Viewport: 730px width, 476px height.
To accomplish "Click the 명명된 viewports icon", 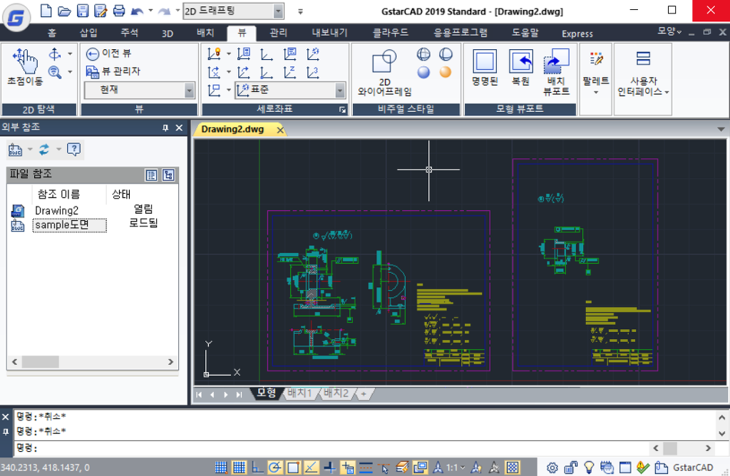I will pos(485,68).
